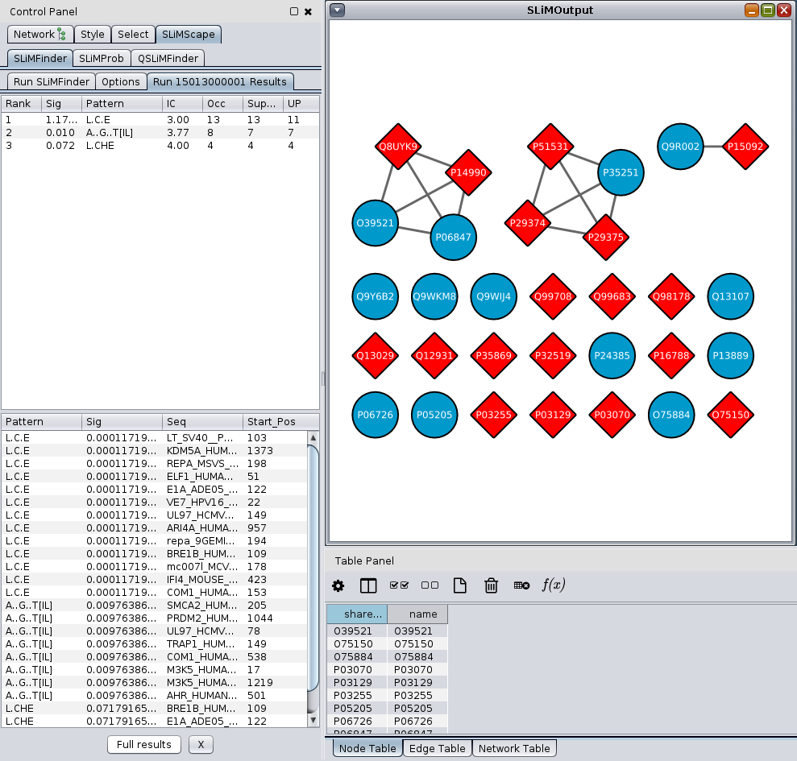This screenshot has height=761, width=797.
Task: Click the select all columns checkmarks icon
Action: (x=399, y=585)
